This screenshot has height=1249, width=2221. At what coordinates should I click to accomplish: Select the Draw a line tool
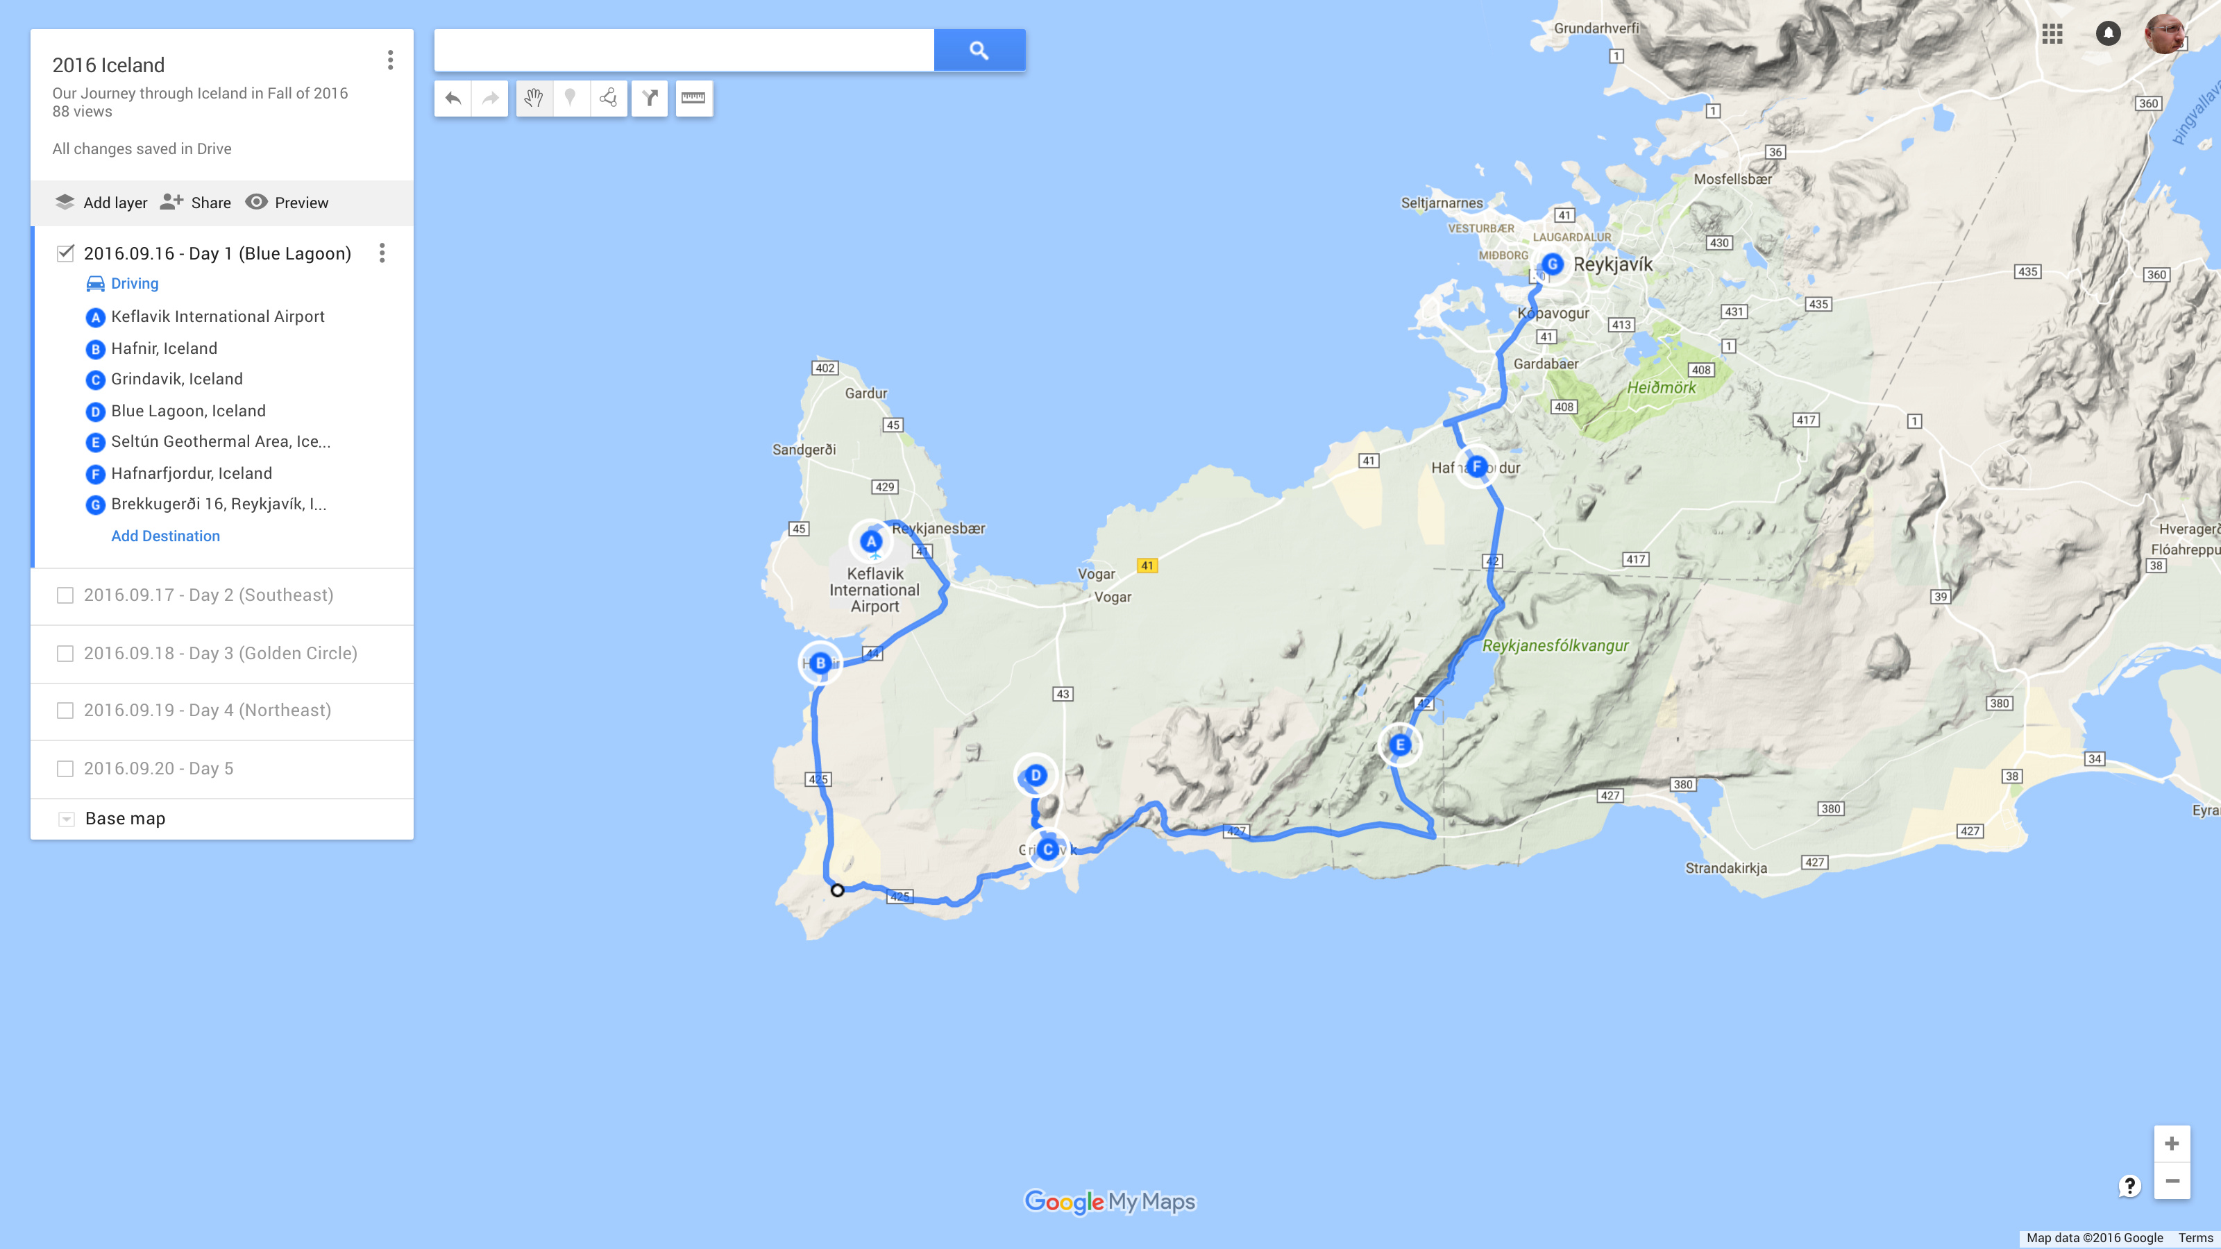[x=608, y=99]
